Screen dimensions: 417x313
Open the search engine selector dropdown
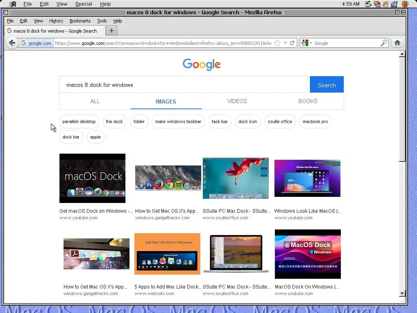pos(307,43)
